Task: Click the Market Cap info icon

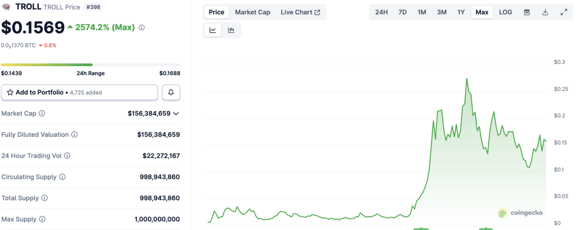Action: pyautogui.click(x=42, y=114)
